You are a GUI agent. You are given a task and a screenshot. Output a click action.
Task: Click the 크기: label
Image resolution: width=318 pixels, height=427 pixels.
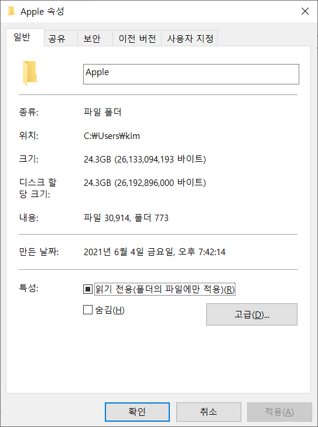pyautogui.click(x=29, y=159)
